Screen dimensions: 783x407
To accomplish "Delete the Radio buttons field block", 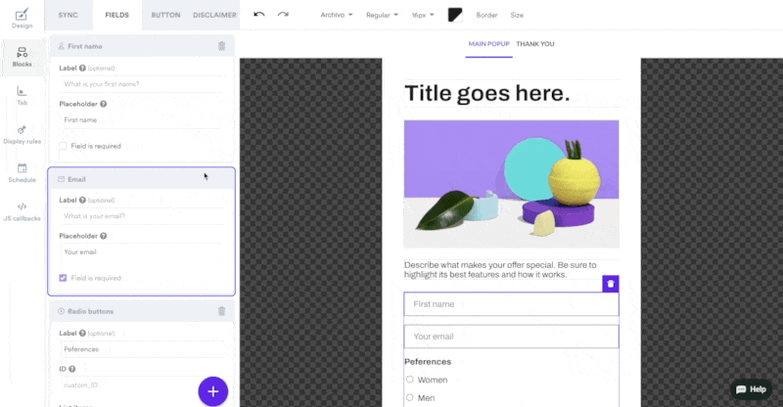I will [x=222, y=311].
